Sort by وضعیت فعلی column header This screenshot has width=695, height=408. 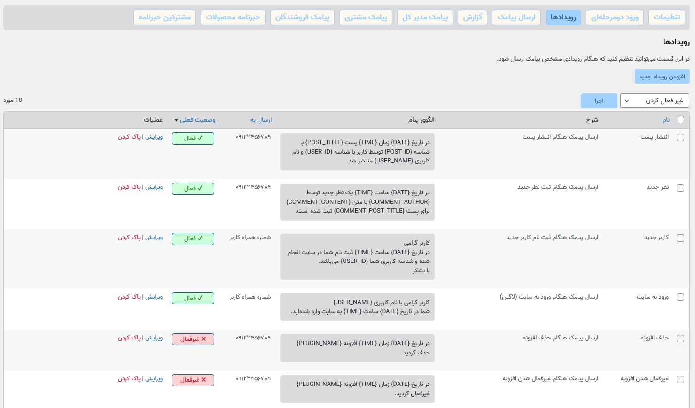point(198,120)
